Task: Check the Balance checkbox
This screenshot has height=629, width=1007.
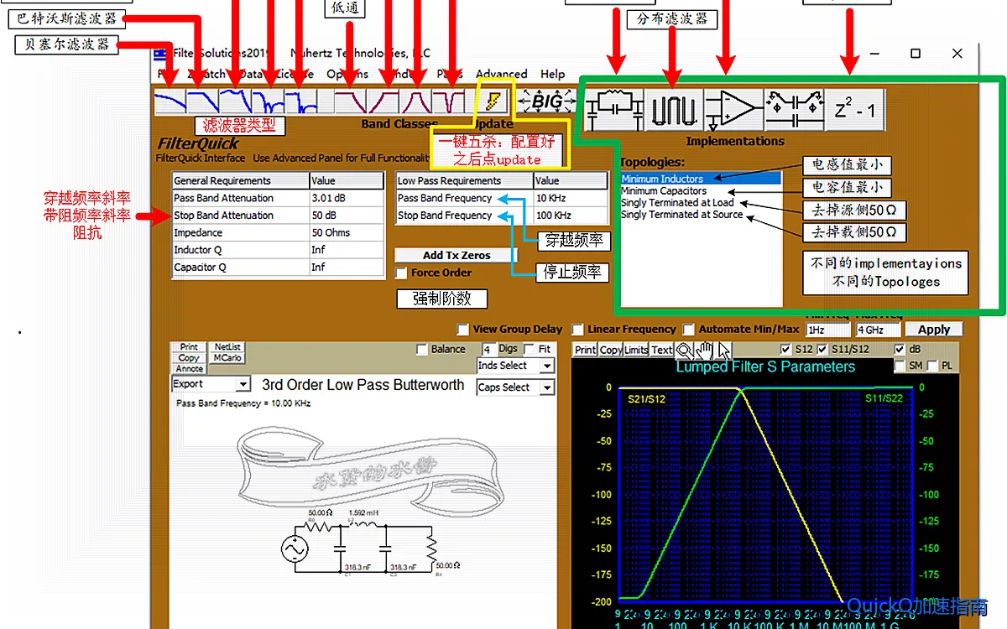Action: pyautogui.click(x=422, y=350)
